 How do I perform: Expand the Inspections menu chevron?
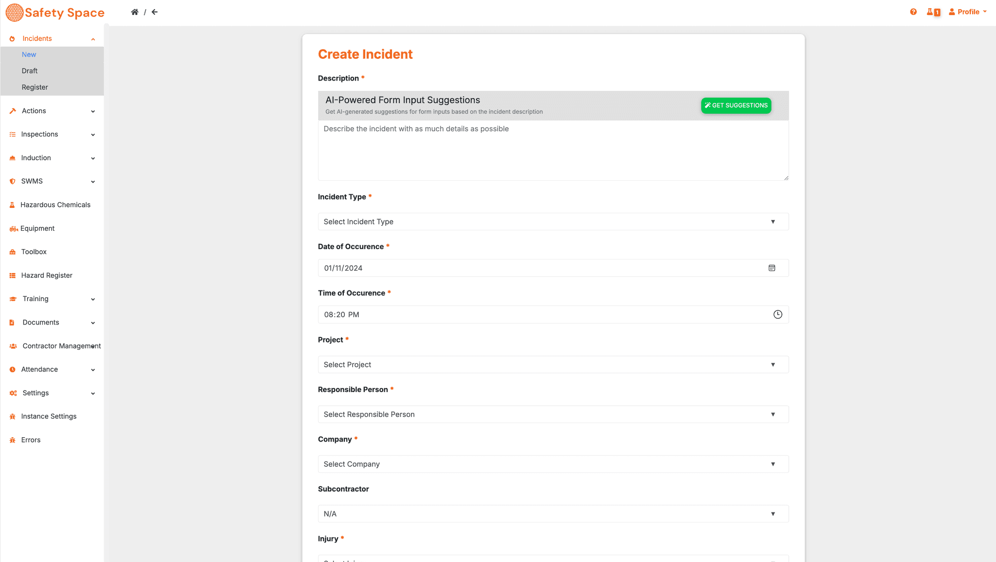click(x=93, y=135)
